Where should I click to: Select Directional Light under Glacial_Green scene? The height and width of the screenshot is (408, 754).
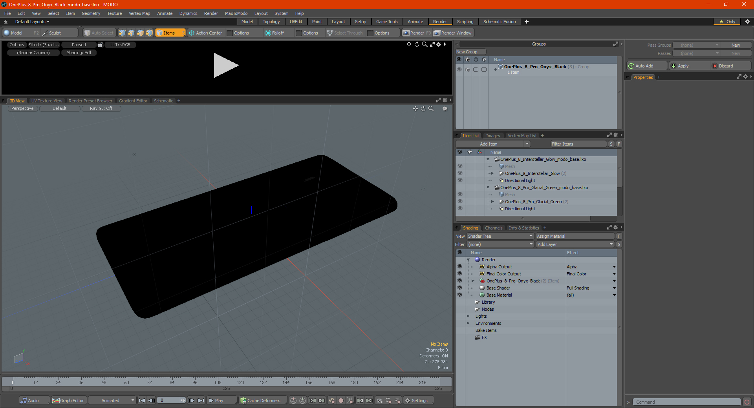point(520,209)
